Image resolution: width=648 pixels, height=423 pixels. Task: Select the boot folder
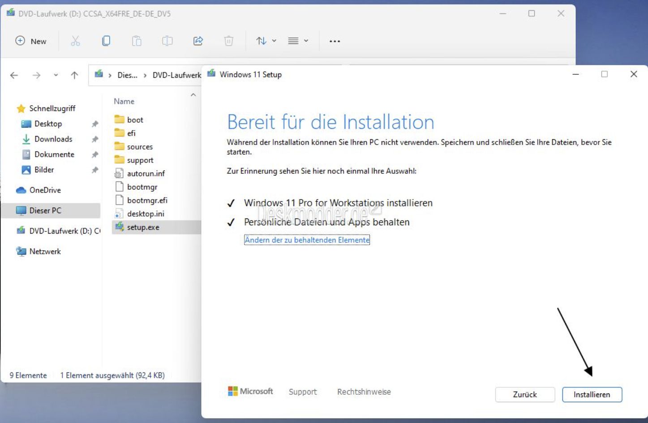click(129, 120)
